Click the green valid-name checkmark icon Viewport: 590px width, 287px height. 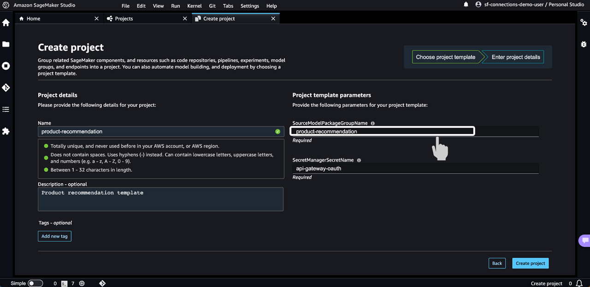click(x=277, y=131)
